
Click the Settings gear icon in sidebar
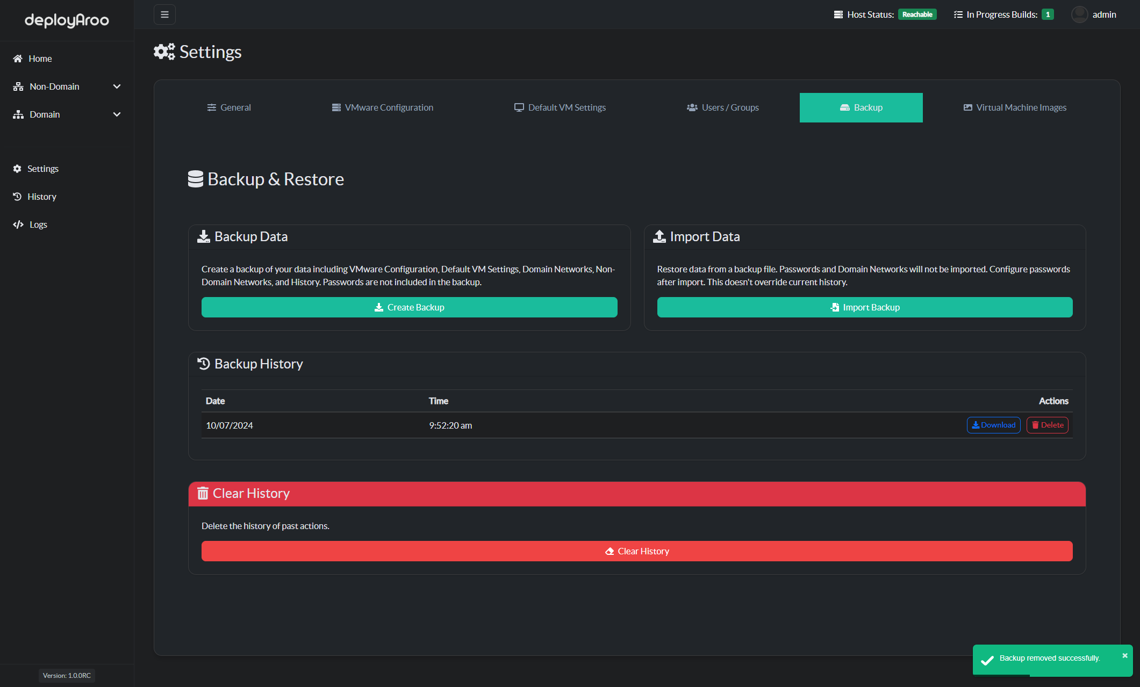pyautogui.click(x=17, y=168)
